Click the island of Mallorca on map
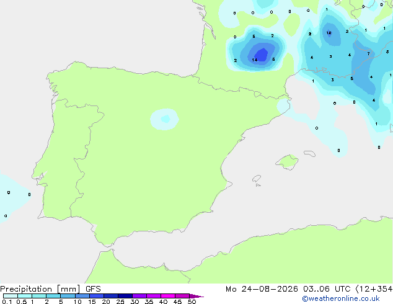Image resolution: width=393 pixels, height=304 pixels. pos(287,162)
